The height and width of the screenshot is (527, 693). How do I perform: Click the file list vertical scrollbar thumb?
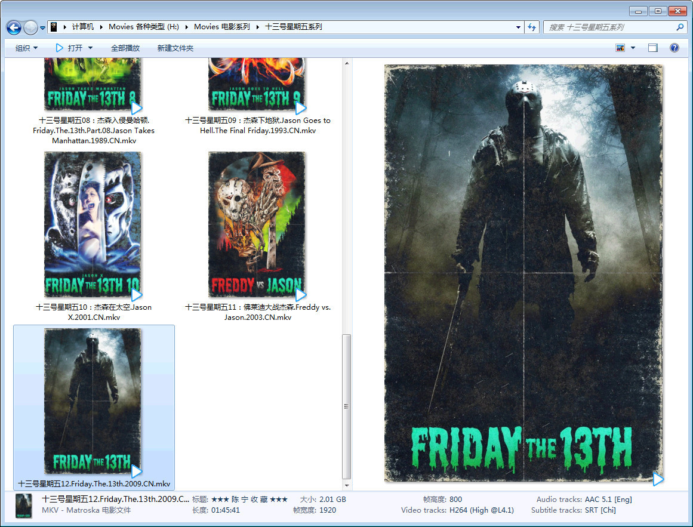point(346,406)
